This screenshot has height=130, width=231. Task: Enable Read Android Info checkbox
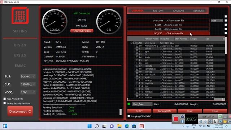[5, 99]
